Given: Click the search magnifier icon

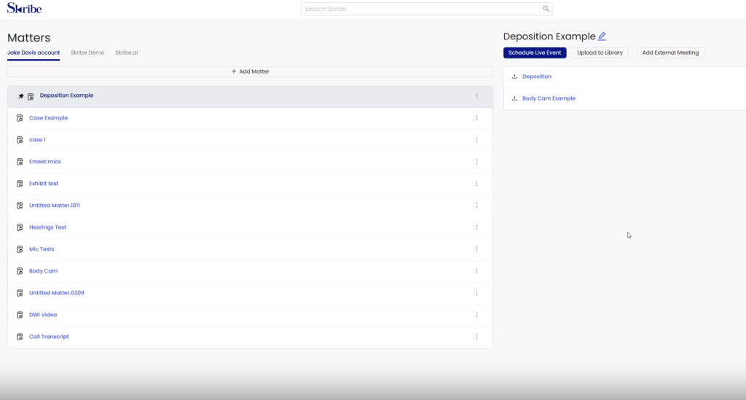Looking at the screenshot, I should (546, 9).
